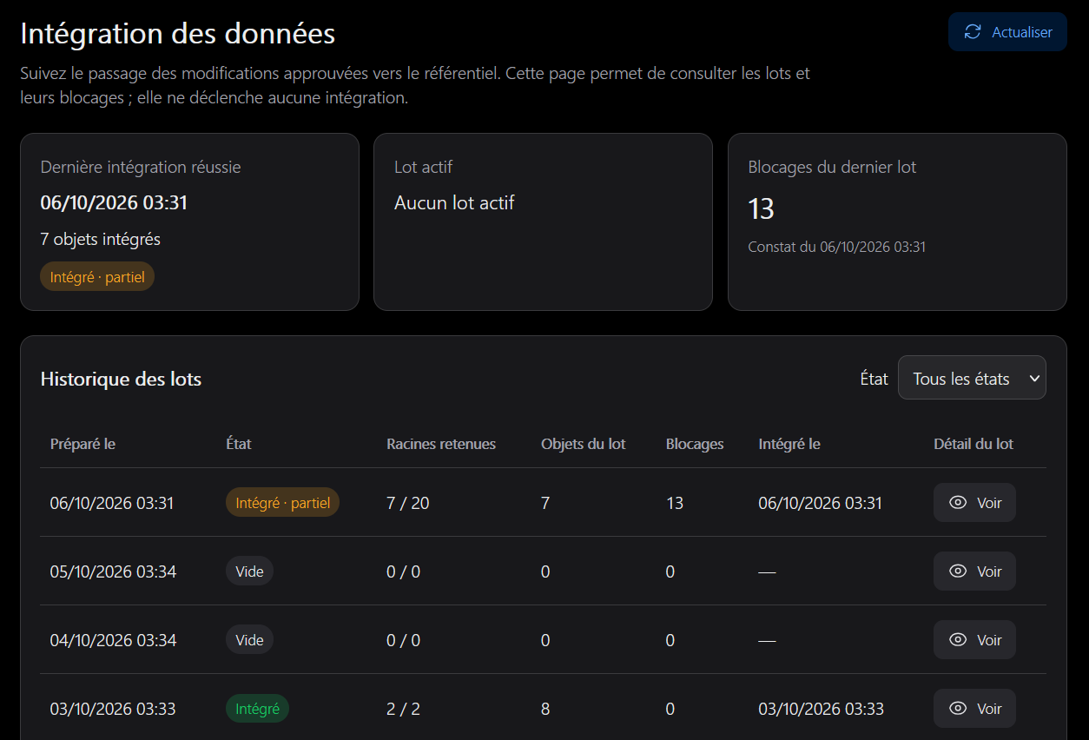Viewport: 1089px width, 740px height.
Task: Click the green Intégré badge for 03/10/2026
Action: pos(257,709)
